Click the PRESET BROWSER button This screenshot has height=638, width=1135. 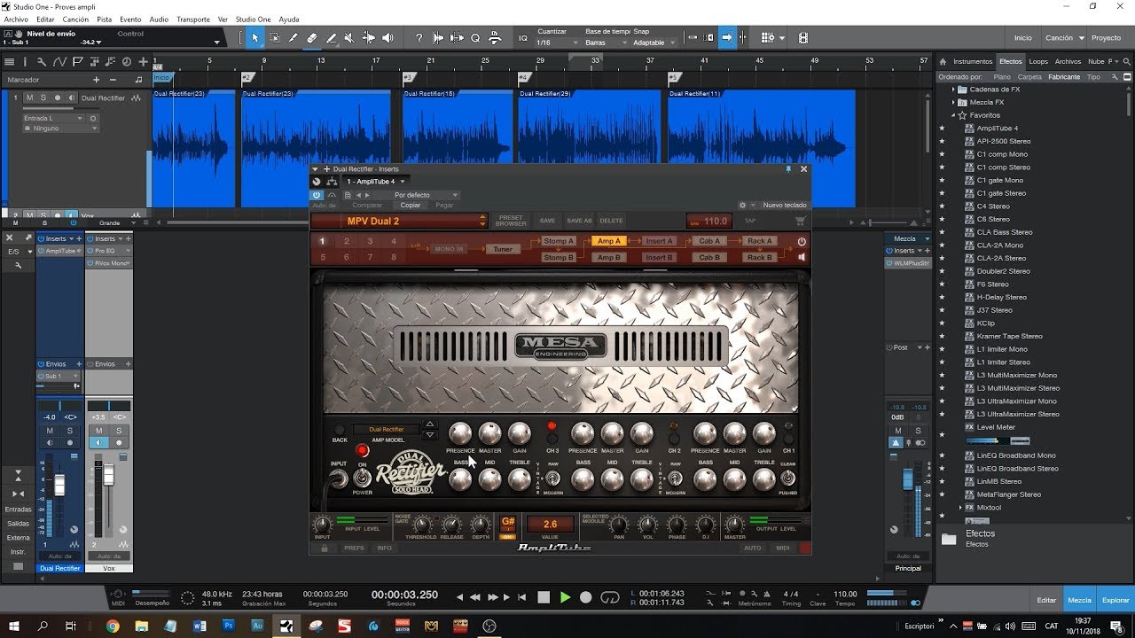511,221
